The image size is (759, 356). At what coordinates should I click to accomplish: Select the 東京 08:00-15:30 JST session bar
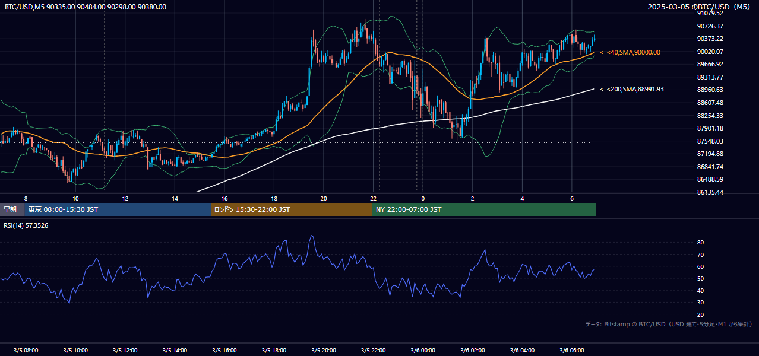118,209
